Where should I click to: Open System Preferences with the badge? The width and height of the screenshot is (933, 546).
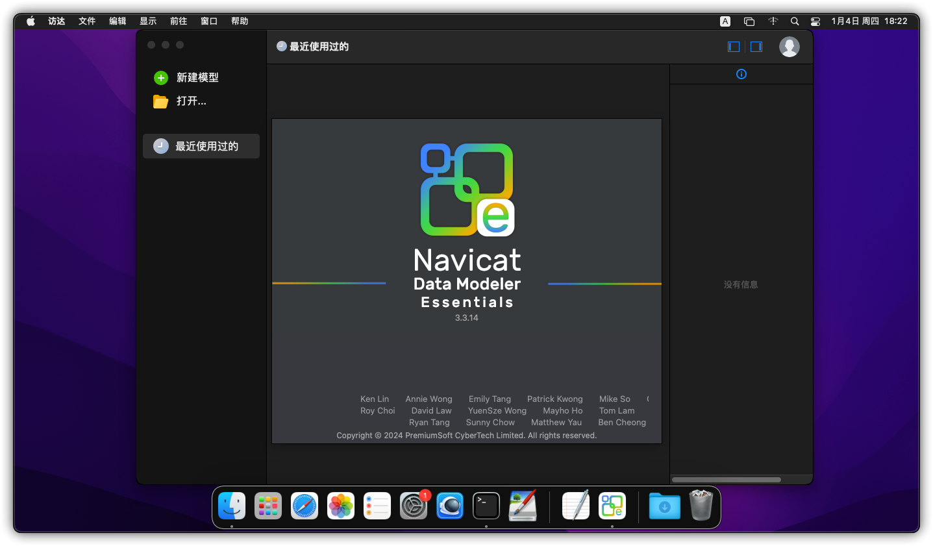pos(414,506)
